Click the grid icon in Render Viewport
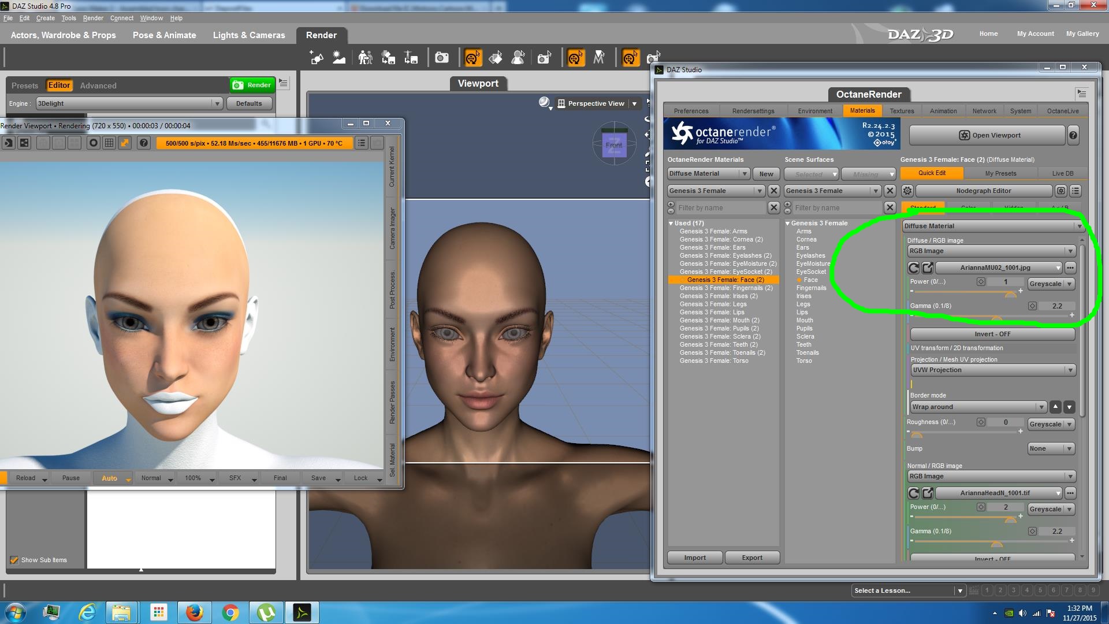The height and width of the screenshot is (624, 1109). click(109, 143)
